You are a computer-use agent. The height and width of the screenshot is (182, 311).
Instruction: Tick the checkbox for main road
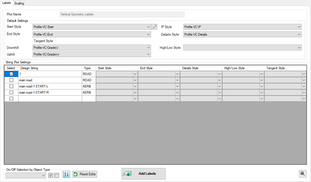coord(11,80)
